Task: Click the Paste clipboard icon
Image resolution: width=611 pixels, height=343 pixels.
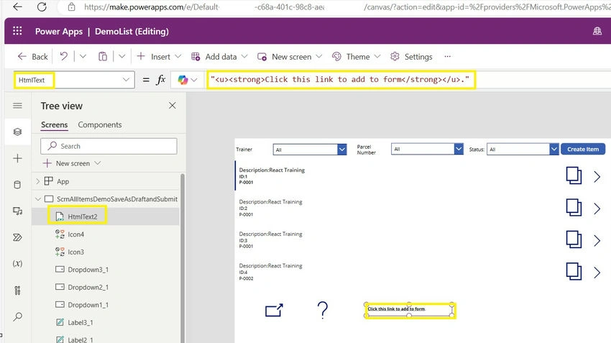Action: 103,57
